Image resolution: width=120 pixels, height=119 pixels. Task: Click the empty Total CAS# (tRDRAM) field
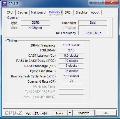[71, 92]
